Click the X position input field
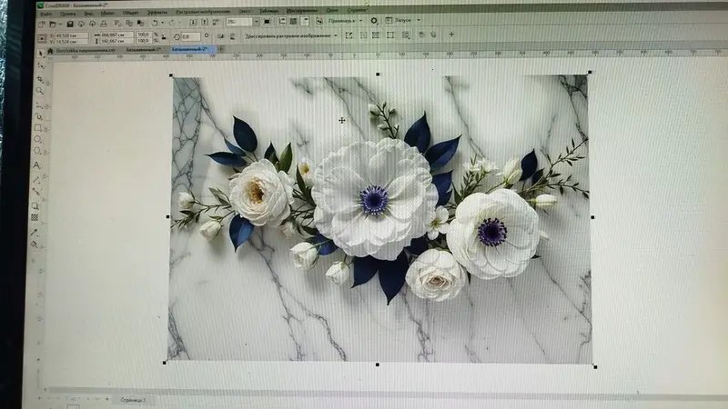Viewport: 728px width, 409px height. coord(72,35)
